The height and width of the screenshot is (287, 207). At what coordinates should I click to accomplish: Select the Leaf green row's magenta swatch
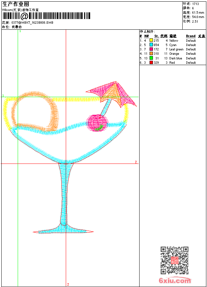[151, 49]
